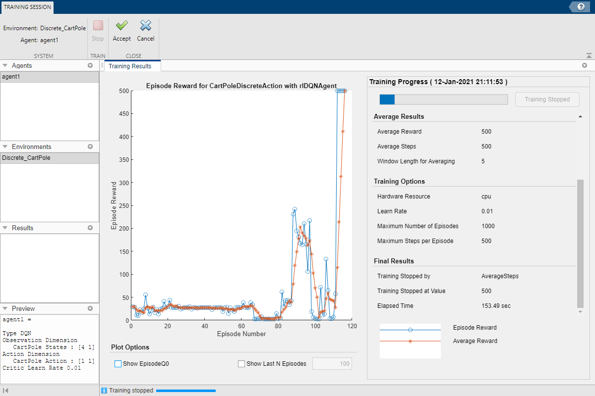Click the Training Stopped button
This screenshot has width=595, height=396.
(547, 99)
